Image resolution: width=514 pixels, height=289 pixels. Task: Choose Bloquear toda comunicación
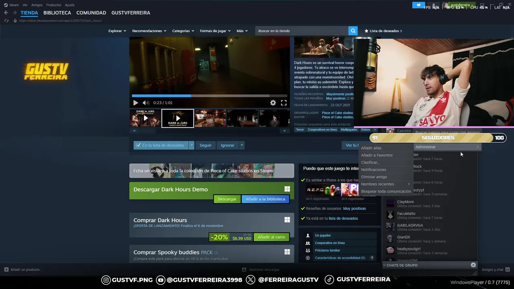tap(385, 191)
